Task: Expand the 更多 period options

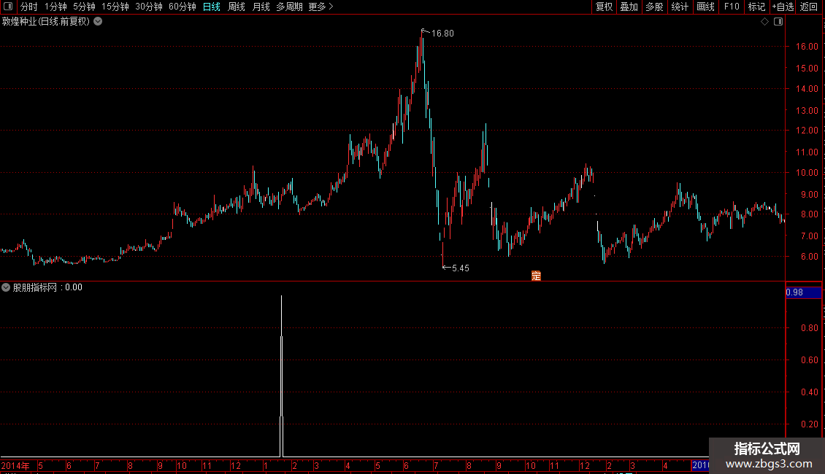Action: [x=321, y=7]
